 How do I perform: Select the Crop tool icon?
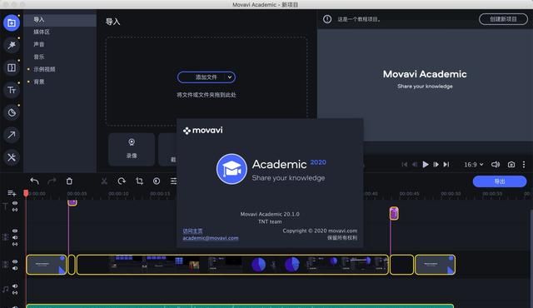point(139,181)
